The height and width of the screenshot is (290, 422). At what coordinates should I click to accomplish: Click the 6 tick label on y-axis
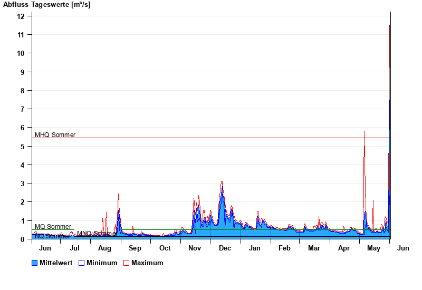23,128
